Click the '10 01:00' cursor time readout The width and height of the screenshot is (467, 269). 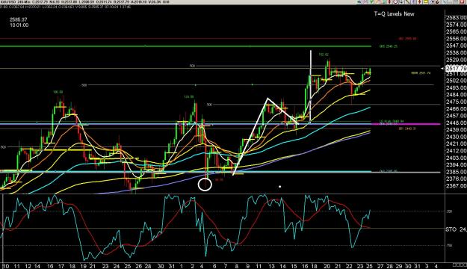point(19,25)
